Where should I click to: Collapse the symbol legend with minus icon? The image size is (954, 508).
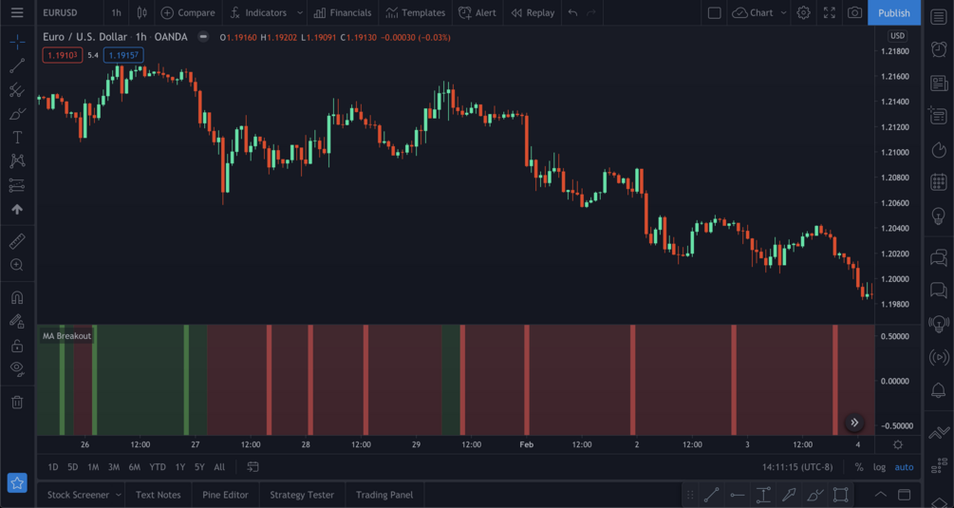[x=203, y=37]
